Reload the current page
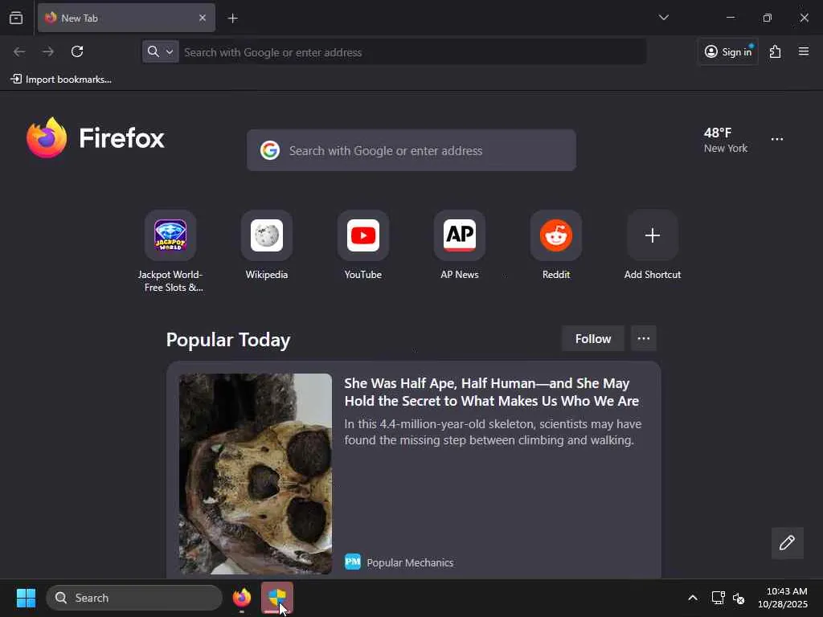Image resolution: width=823 pixels, height=617 pixels. coord(77,51)
